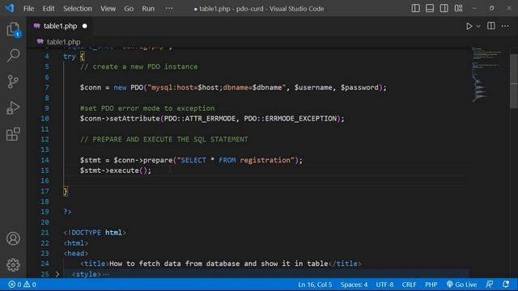Screen dimensions: 518x291
Task: Toggle the secondary side bar layout icon
Action: point(444,8)
